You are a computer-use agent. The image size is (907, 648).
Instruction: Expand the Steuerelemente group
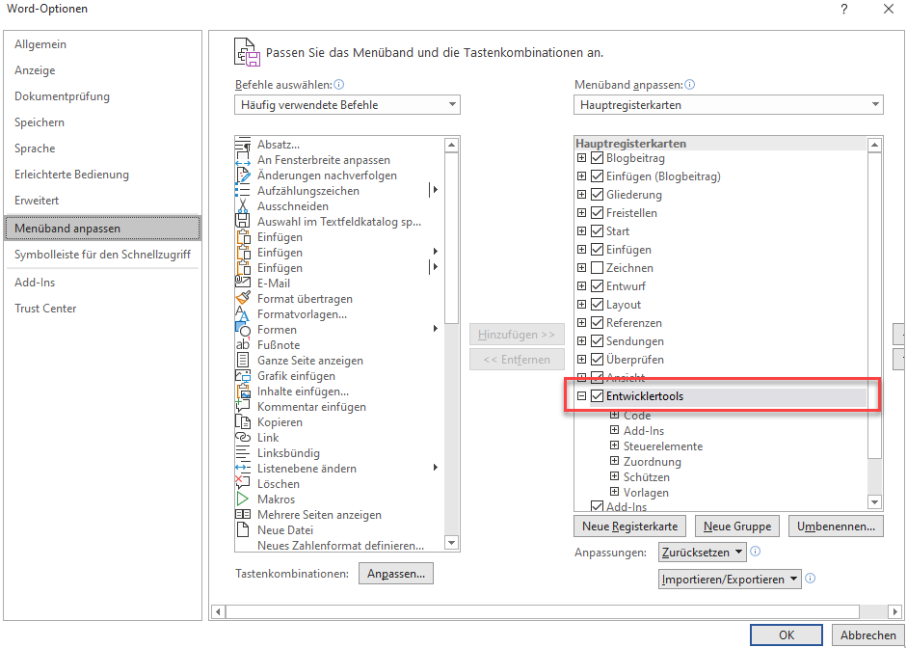click(615, 446)
